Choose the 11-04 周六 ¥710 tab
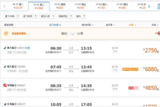The image size is (160, 107). [101, 6]
